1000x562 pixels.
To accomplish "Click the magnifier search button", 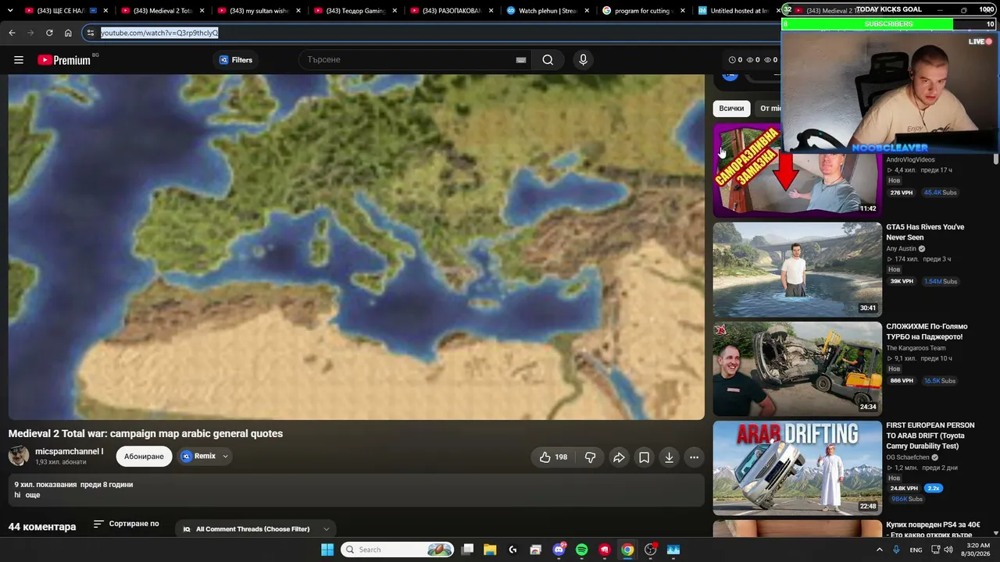I will point(548,60).
